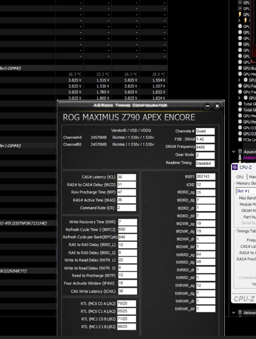Collapse the Network sensor group in HWiNFO
This screenshot has height=339, width=256.
pos(233,312)
